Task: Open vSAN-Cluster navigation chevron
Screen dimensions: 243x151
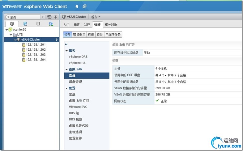Action: 56,40
